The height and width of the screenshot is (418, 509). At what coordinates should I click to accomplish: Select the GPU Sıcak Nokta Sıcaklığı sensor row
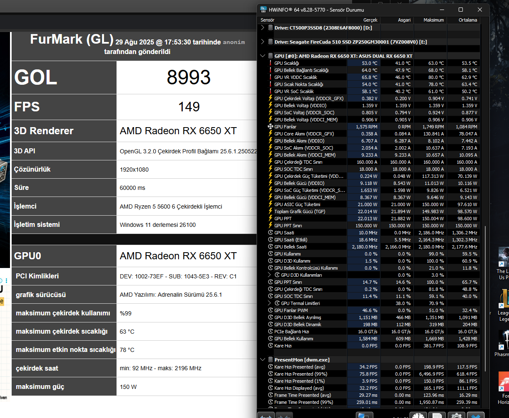(x=370, y=84)
